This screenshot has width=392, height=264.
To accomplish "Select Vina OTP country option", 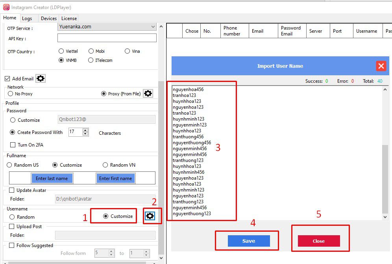I will point(127,51).
